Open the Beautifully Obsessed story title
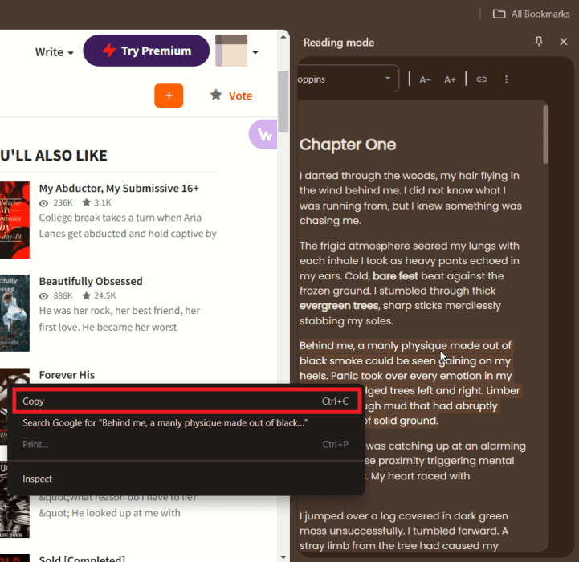Image resolution: width=579 pixels, height=562 pixels. pos(91,281)
